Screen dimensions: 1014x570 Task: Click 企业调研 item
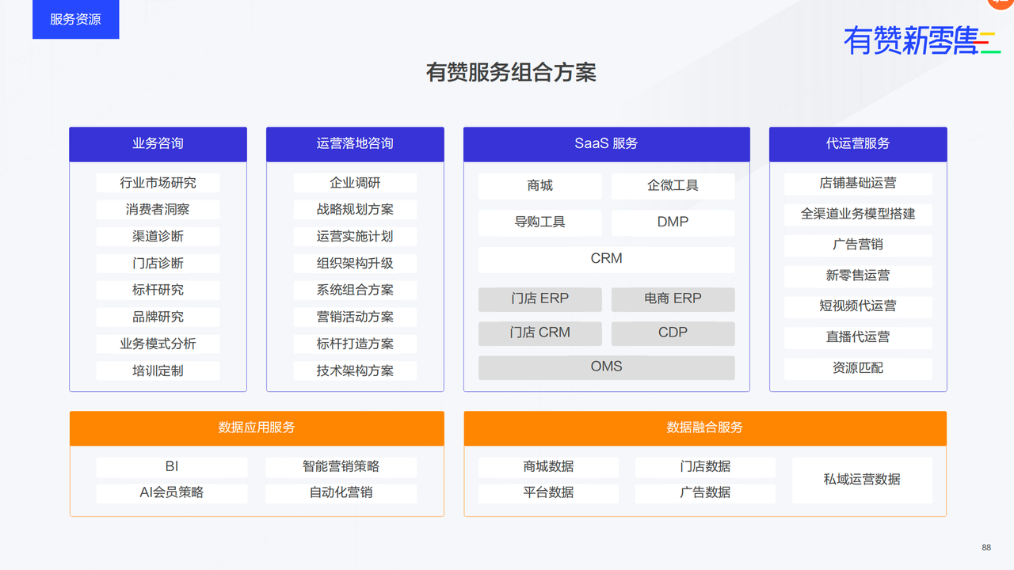pos(355,183)
